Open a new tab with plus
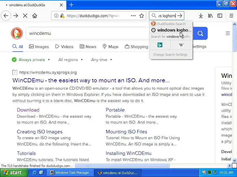Viewport: 237px width, 177px height. click(x=71, y=5)
